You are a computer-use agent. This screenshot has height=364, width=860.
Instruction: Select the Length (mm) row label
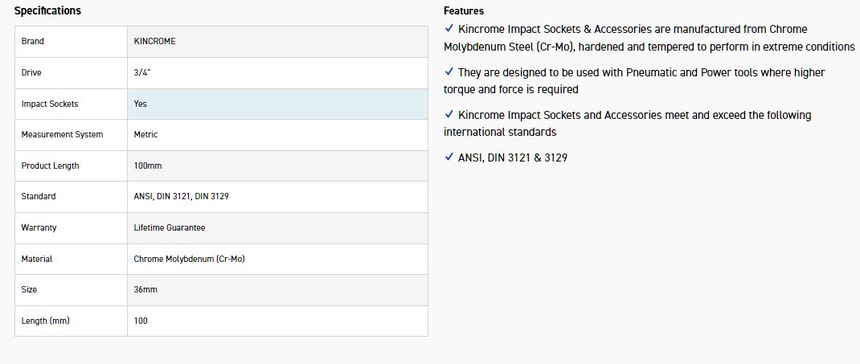click(45, 321)
